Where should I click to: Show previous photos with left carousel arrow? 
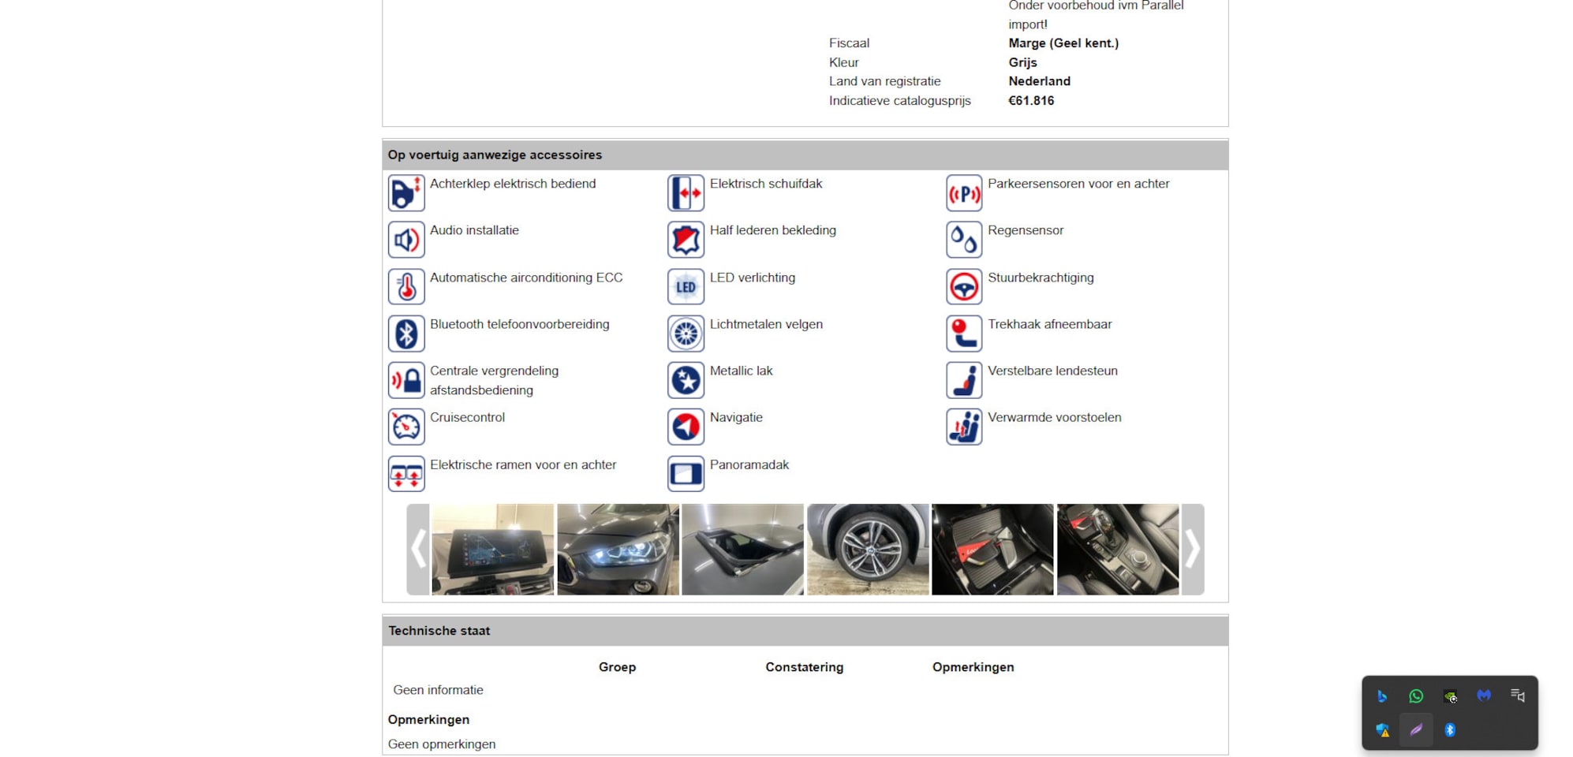418,549
